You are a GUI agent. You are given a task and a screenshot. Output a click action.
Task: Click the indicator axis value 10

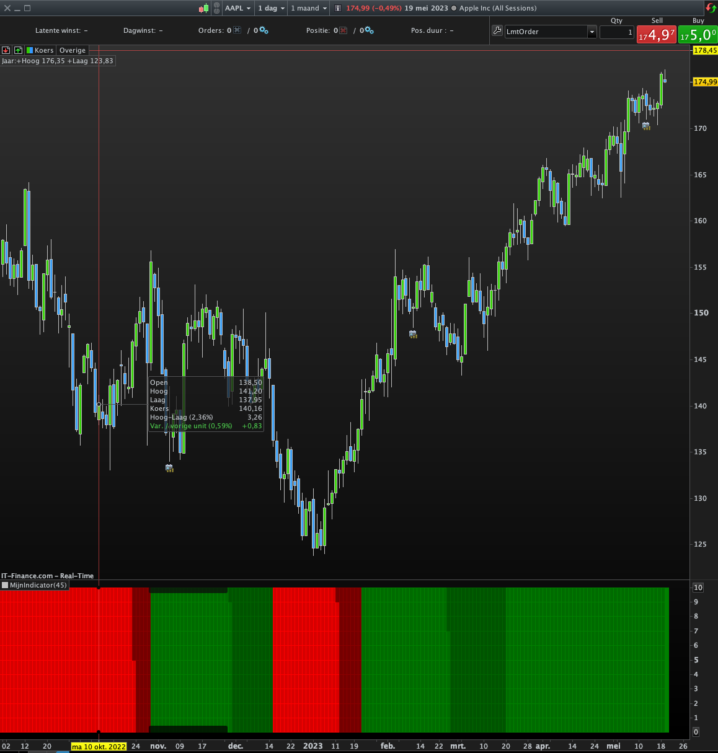698,588
